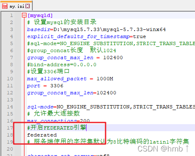Click the commented #sql-mode line
Viewport: 195px width, 156px height.
point(111,43)
